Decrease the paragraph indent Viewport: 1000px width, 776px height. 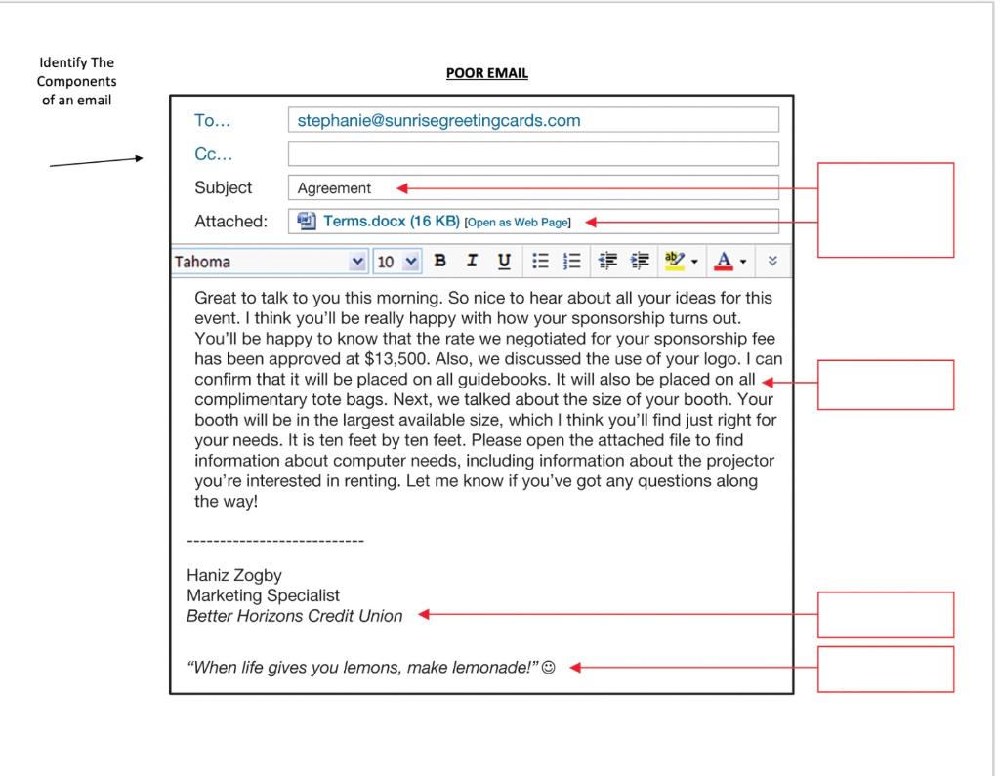point(606,261)
